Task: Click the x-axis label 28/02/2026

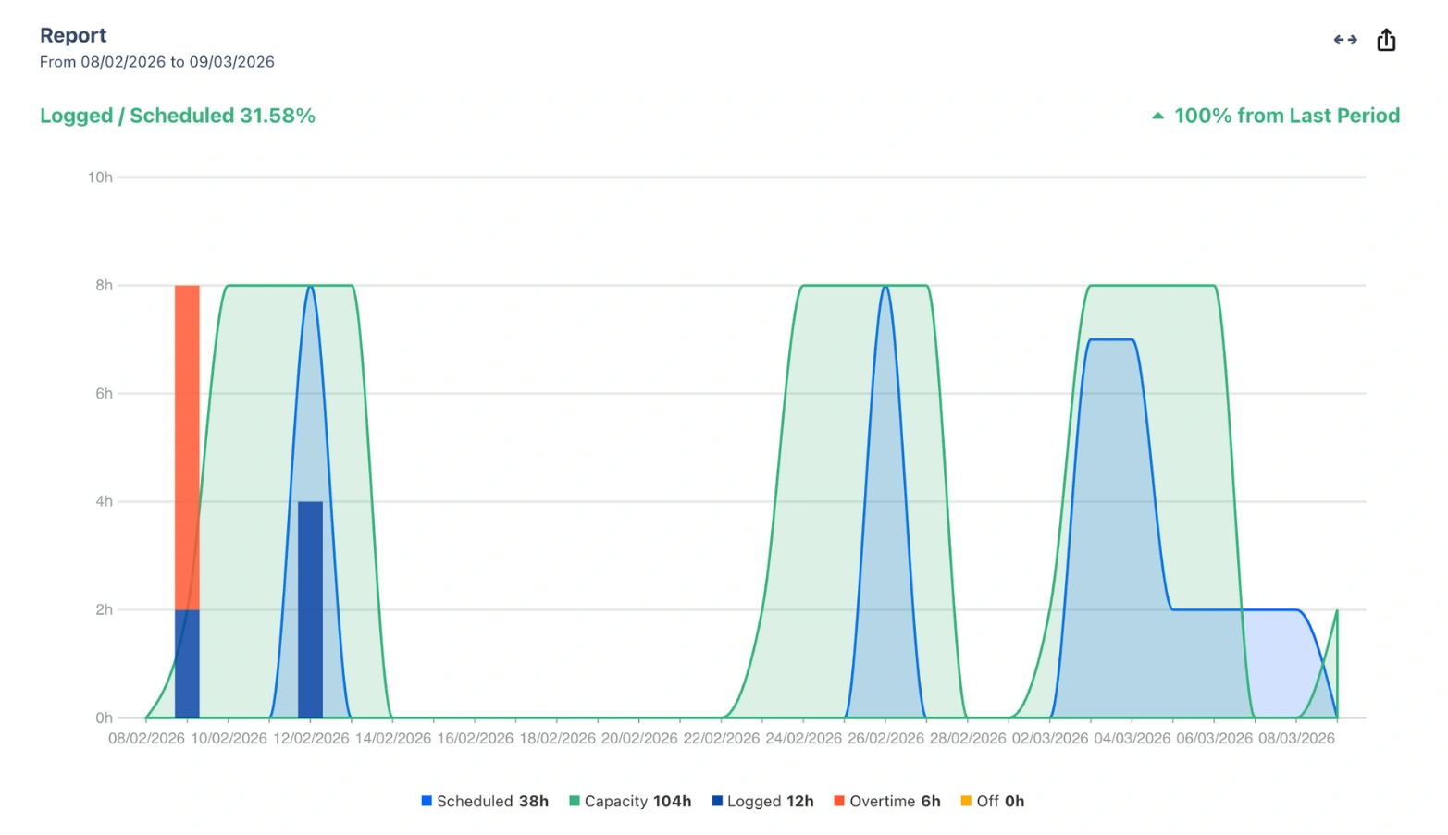Action: 968,738
